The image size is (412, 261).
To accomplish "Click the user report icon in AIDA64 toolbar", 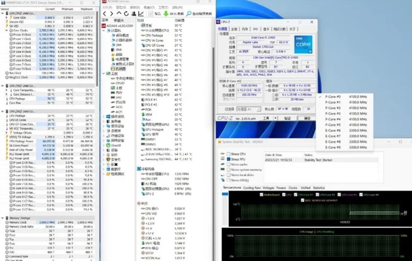I will (134, 13).
